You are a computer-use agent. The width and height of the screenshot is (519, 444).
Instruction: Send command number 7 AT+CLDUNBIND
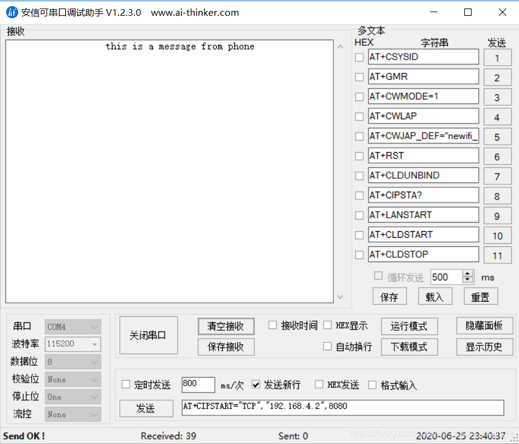point(498,176)
